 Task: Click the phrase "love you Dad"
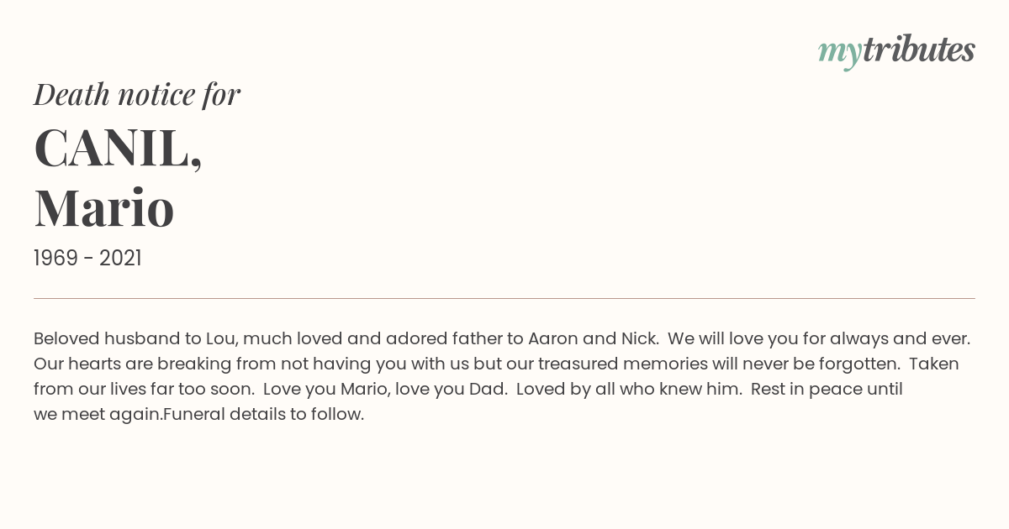point(451,389)
